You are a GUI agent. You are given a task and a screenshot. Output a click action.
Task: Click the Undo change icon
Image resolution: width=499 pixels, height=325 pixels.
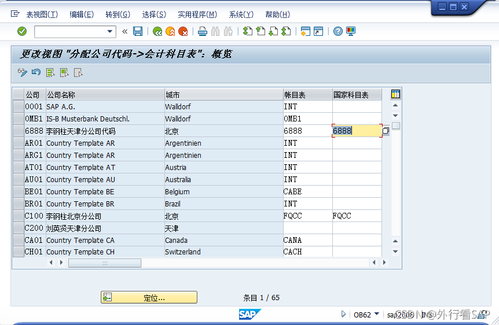click(x=36, y=73)
